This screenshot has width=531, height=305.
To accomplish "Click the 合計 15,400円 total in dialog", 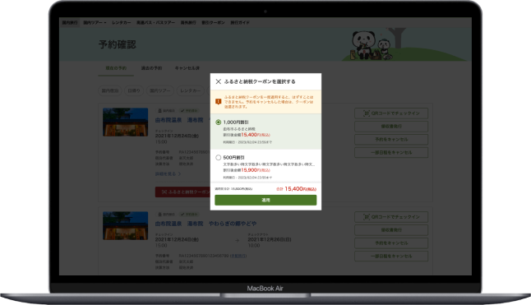I will pyautogui.click(x=296, y=189).
